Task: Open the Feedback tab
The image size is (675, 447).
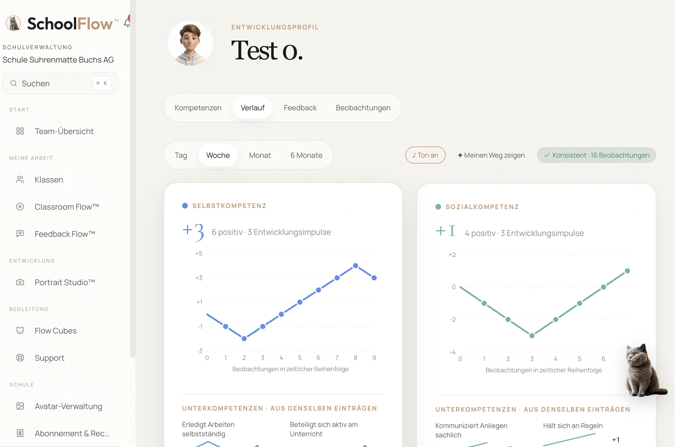Action: point(300,108)
